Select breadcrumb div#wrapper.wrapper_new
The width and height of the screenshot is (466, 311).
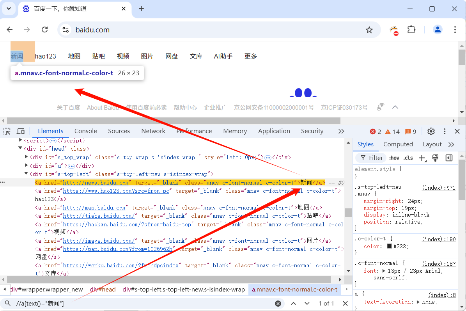tap(46, 289)
